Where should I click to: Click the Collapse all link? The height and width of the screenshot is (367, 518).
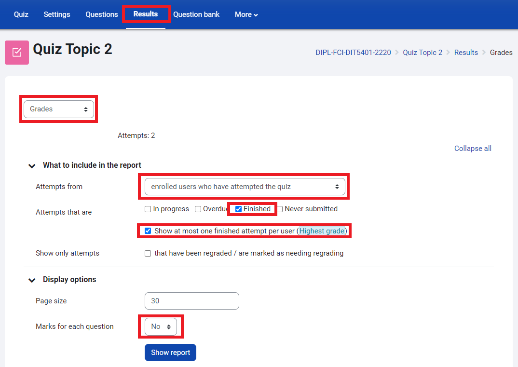point(472,149)
